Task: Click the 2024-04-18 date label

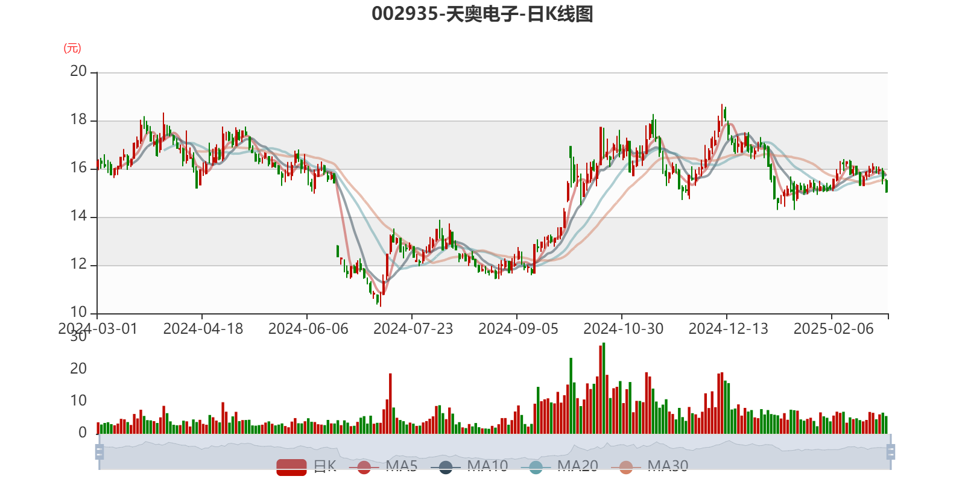Action: tap(203, 329)
